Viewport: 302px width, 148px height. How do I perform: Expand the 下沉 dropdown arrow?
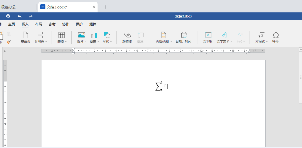point(244,41)
